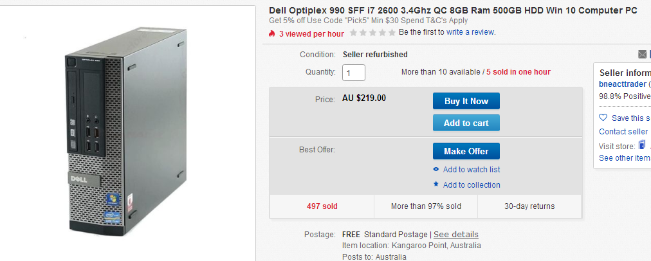Open the See details postage link
651x261 pixels.
tap(456, 235)
